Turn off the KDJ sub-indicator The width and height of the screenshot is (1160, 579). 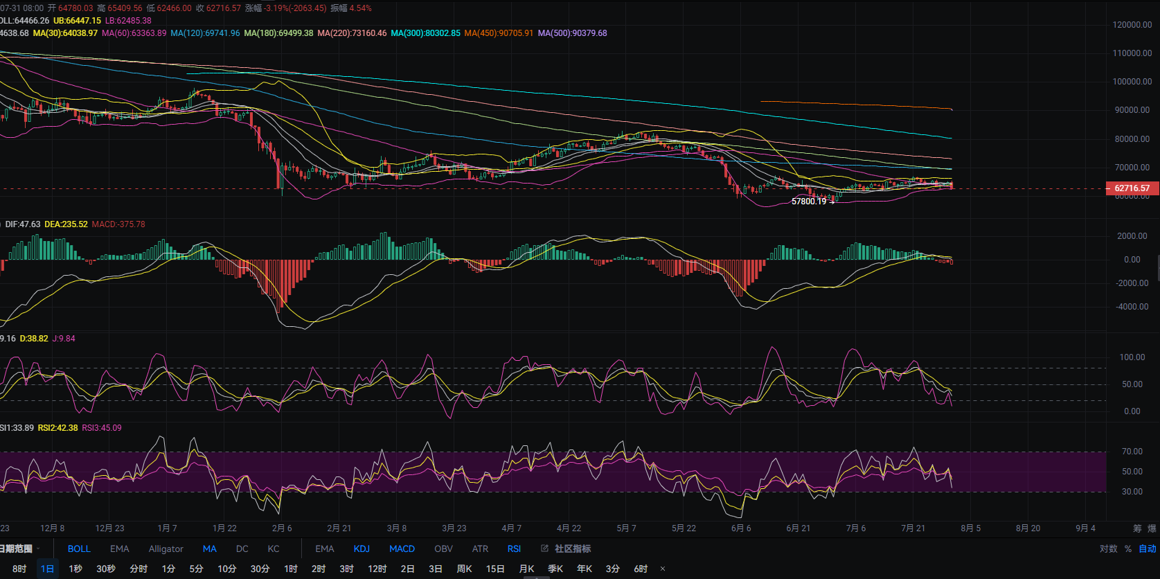(362, 549)
